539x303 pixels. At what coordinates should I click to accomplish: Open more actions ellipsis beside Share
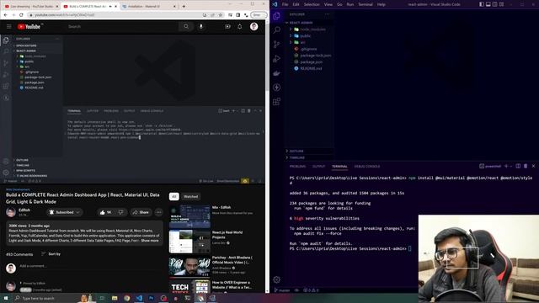(x=159, y=212)
